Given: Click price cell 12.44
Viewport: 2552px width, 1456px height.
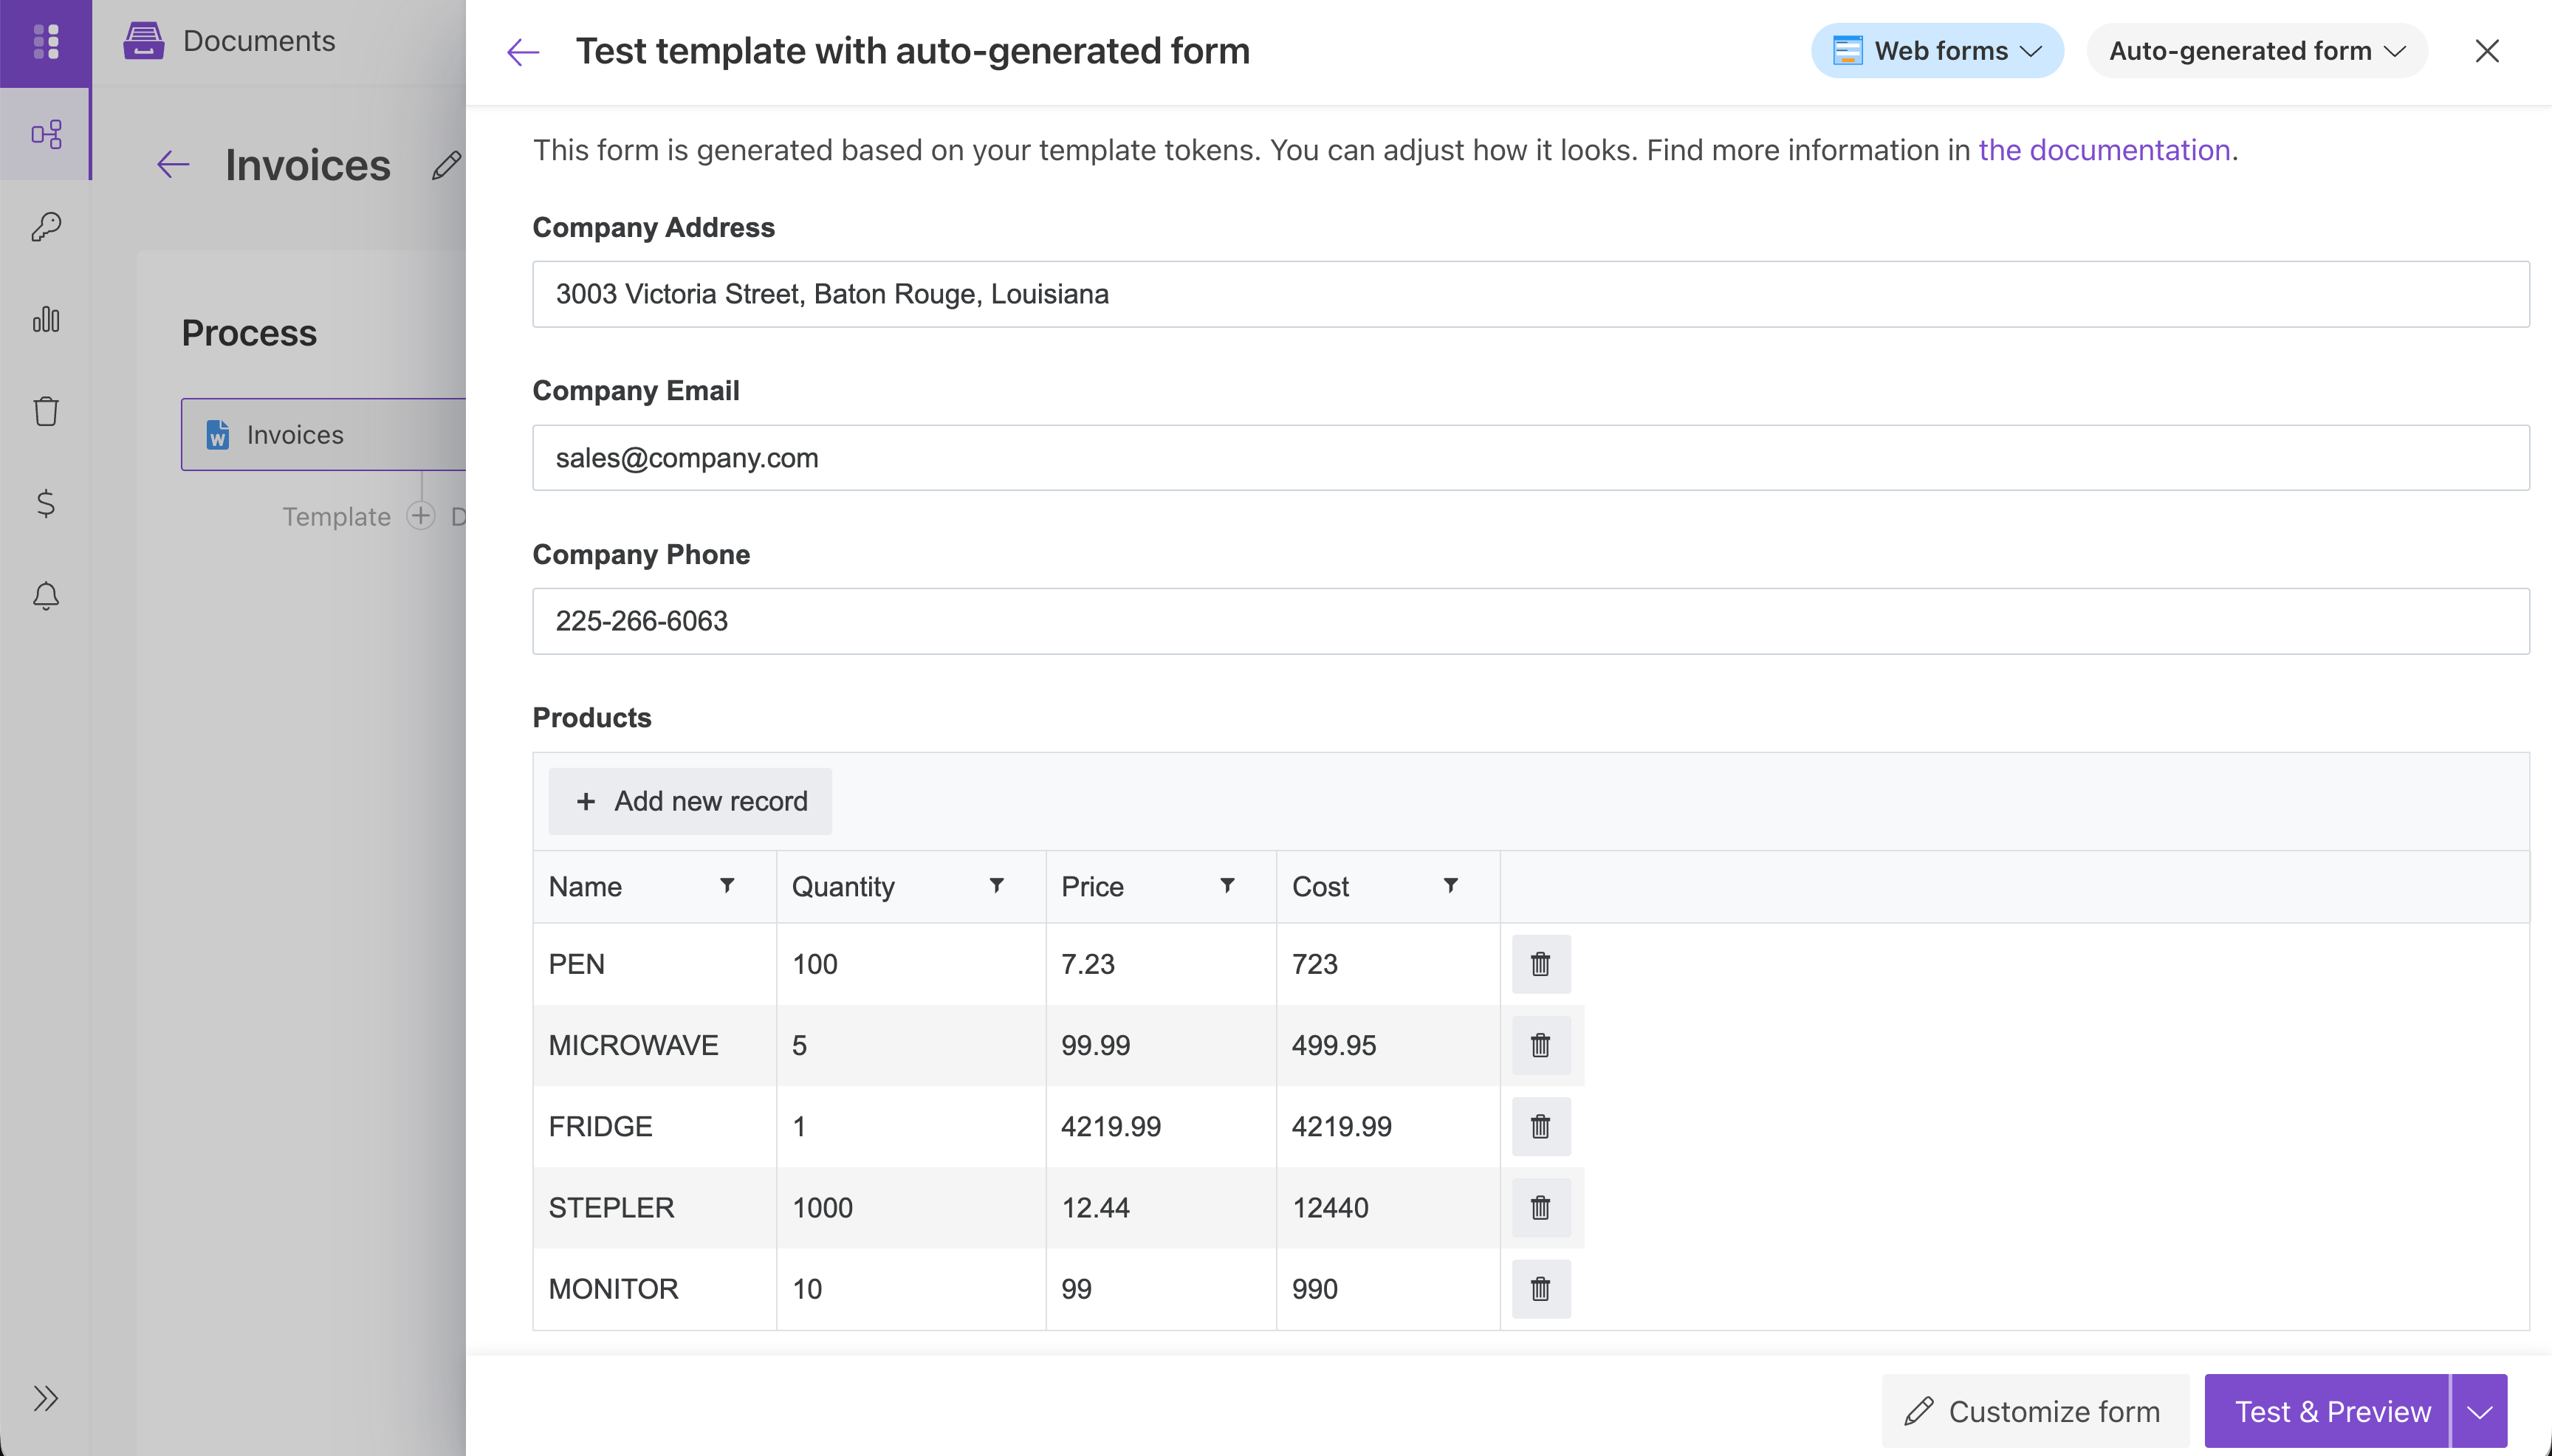Looking at the screenshot, I should point(1161,1207).
